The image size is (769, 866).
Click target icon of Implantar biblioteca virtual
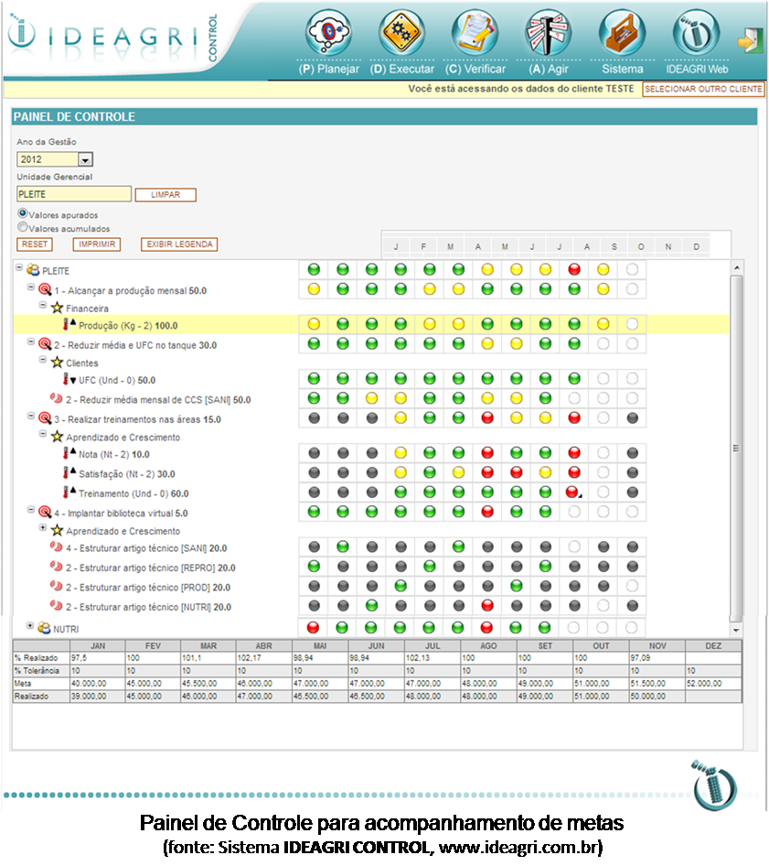point(45,512)
